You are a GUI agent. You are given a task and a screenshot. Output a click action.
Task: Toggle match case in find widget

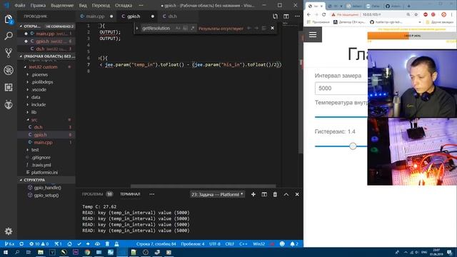(178, 29)
